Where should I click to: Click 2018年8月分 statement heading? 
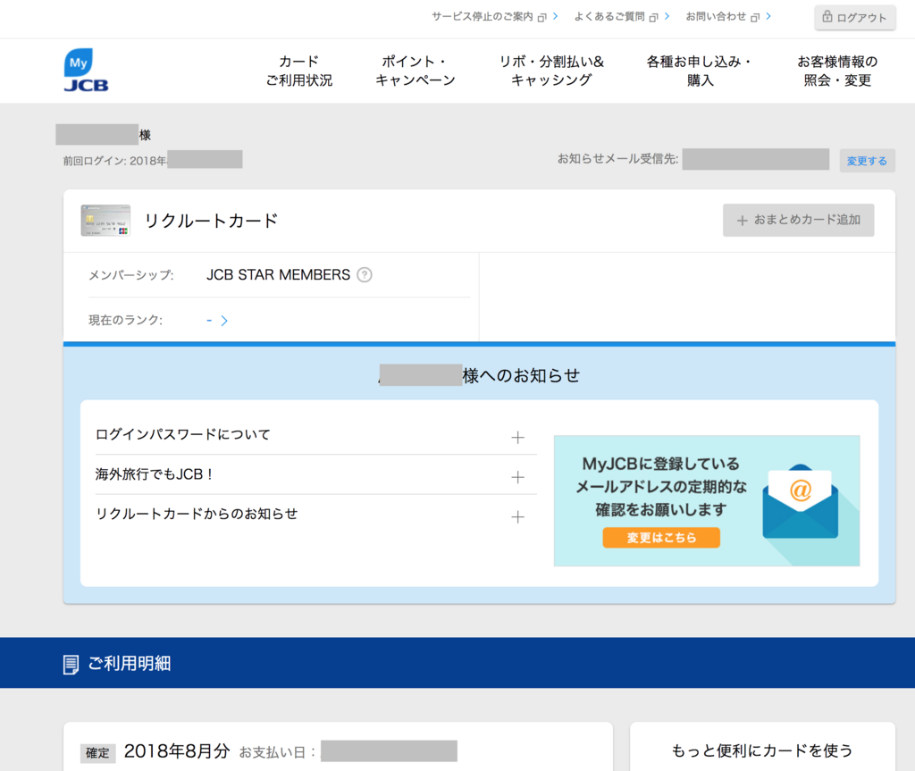[x=177, y=751]
